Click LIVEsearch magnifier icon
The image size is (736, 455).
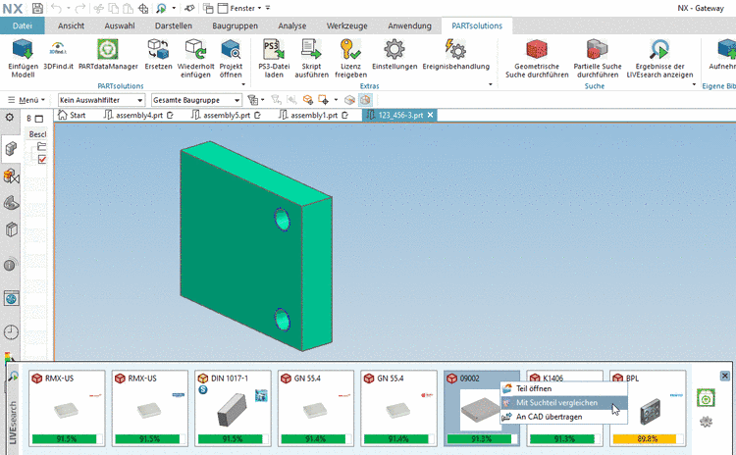tap(13, 376)
